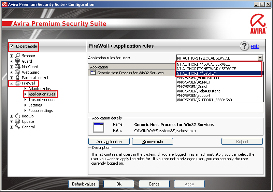Click the Parental control icon

[18, 77]
